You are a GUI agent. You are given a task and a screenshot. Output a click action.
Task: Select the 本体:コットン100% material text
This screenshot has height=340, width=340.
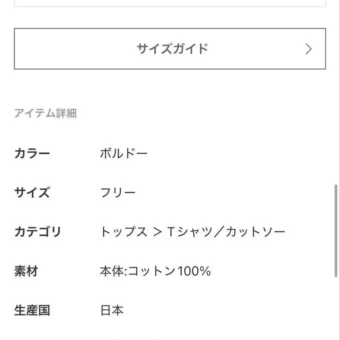pos(155,271)
